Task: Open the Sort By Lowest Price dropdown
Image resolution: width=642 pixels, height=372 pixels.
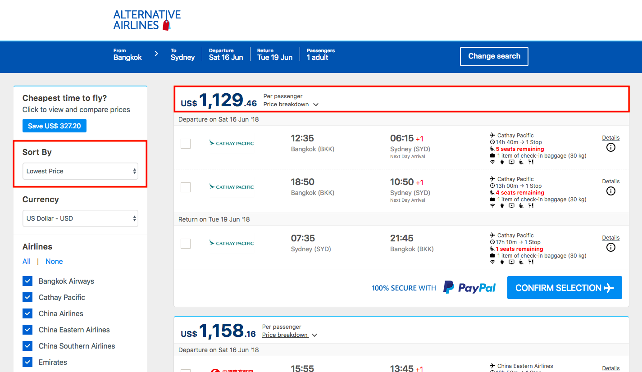Action: (80, 171)
